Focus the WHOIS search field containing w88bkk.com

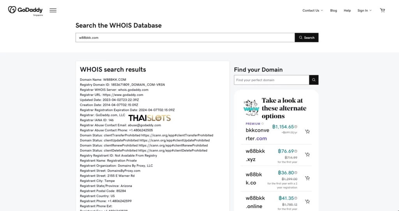point(185,38)
